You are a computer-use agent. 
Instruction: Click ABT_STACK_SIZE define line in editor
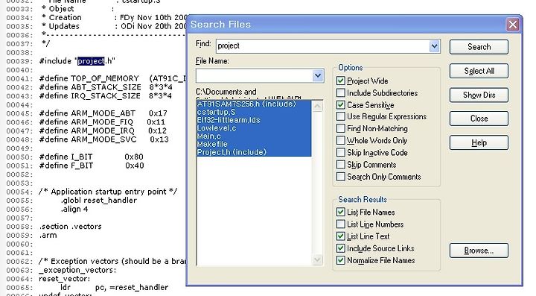(106, 87)
